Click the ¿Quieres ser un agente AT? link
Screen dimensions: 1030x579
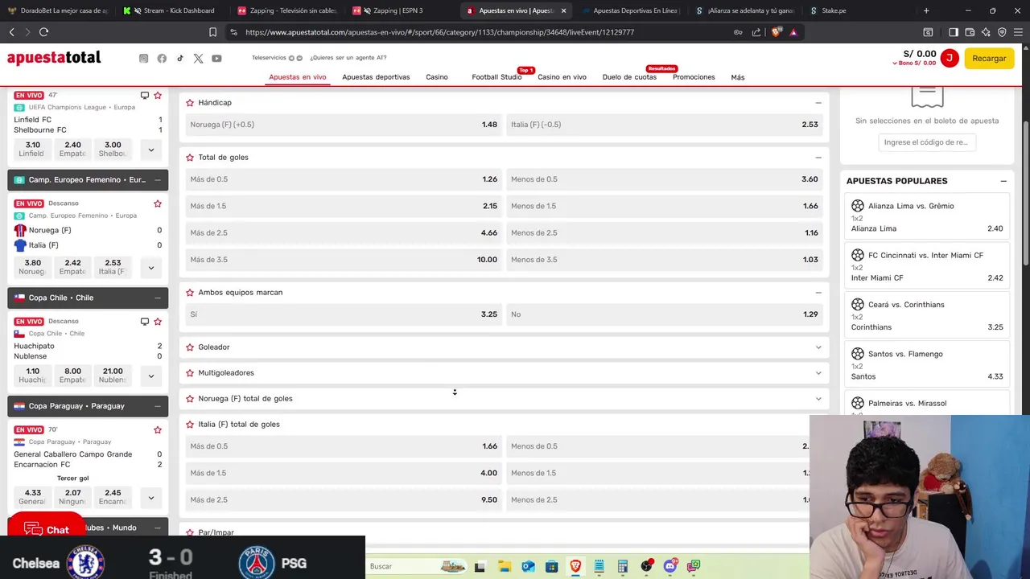click(x=348, y=58)
